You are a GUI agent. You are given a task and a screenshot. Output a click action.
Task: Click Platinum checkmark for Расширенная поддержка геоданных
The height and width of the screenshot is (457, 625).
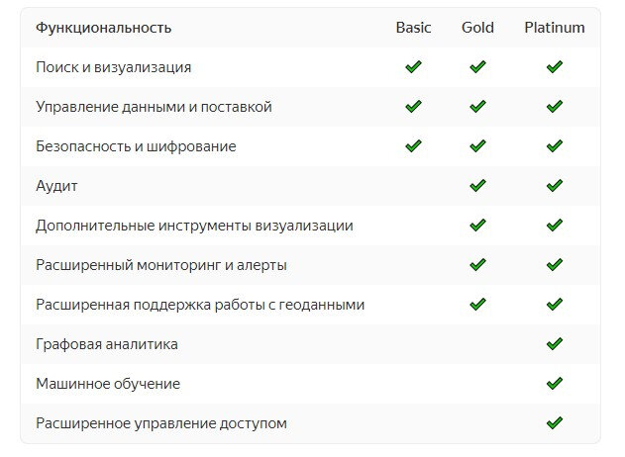(555, 305)
